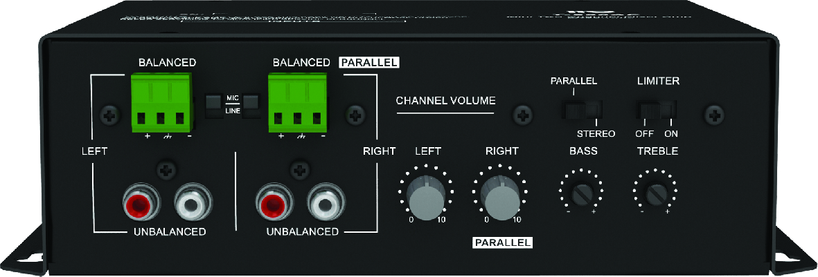Click the BASS trim control

[x=582, y=195]
